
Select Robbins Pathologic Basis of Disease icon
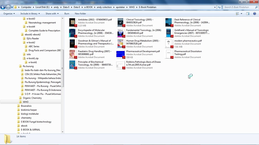(121, 65)
